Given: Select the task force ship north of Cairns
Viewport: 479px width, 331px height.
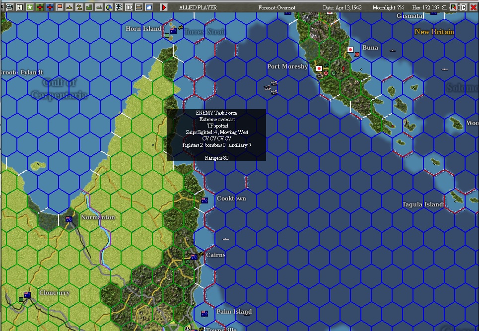Looking at the screenshot, I should [226, 239].
